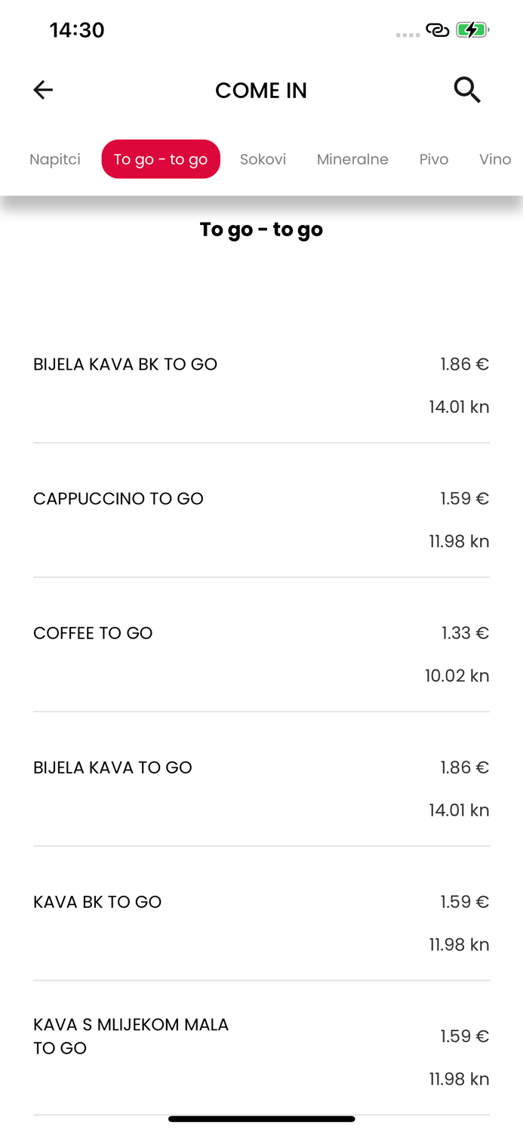Open the Mineralne category
Viewport: 523px width, 1132px height.
tap(353, 159)
